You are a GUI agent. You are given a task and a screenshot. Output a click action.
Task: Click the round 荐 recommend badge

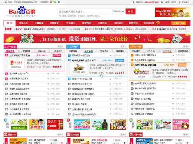click(x=68, y=120)
